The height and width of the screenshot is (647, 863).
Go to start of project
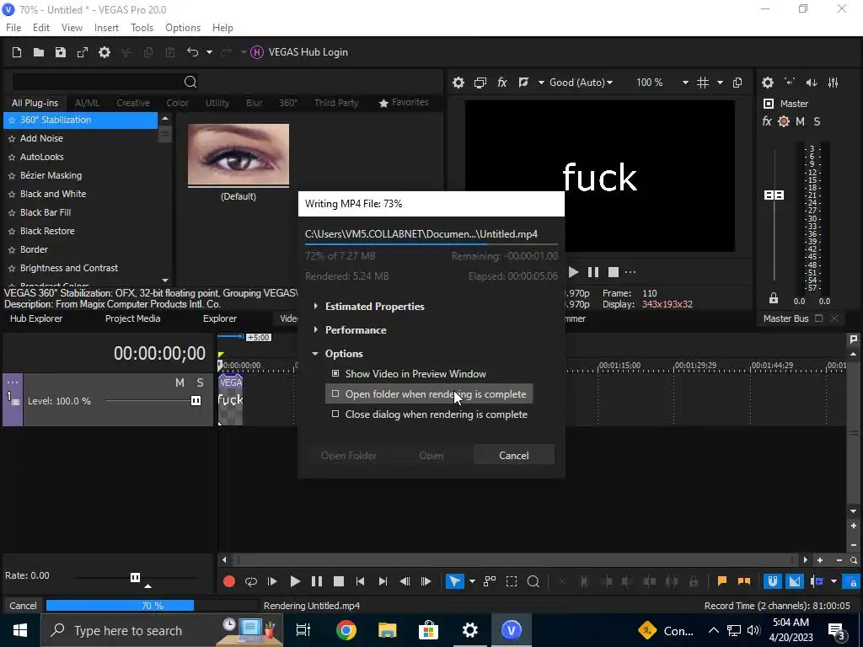pos(361,581)
